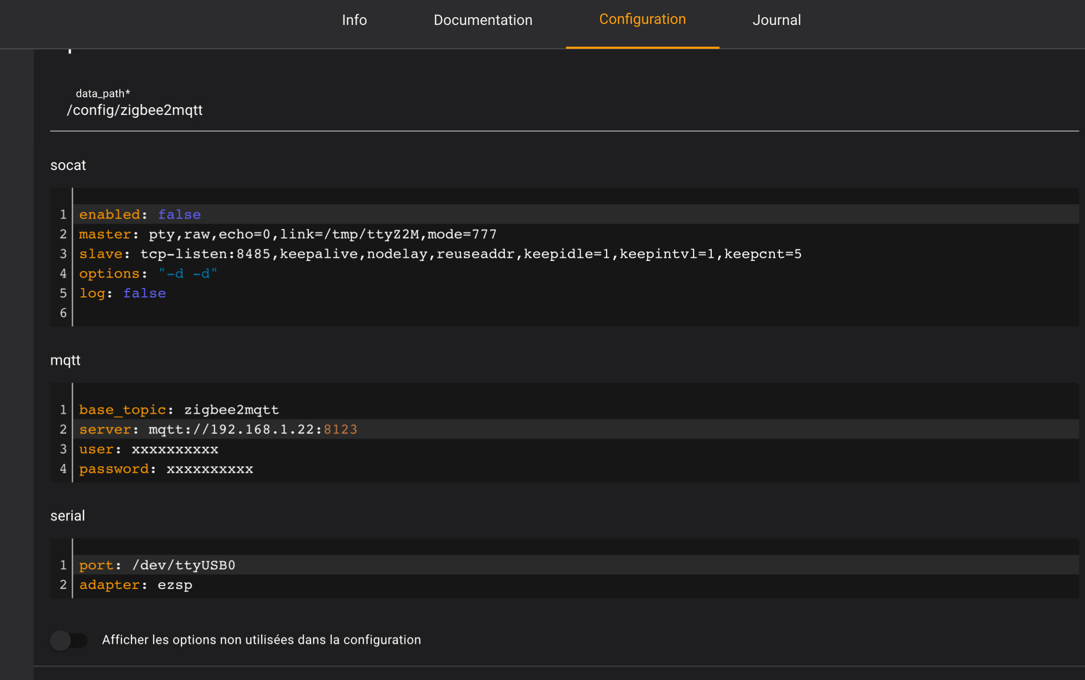Click the serial port /dev/ttyUSB0 line
Image resolution: width=1085 pixels, height=680 pixels.
[157, 565]
